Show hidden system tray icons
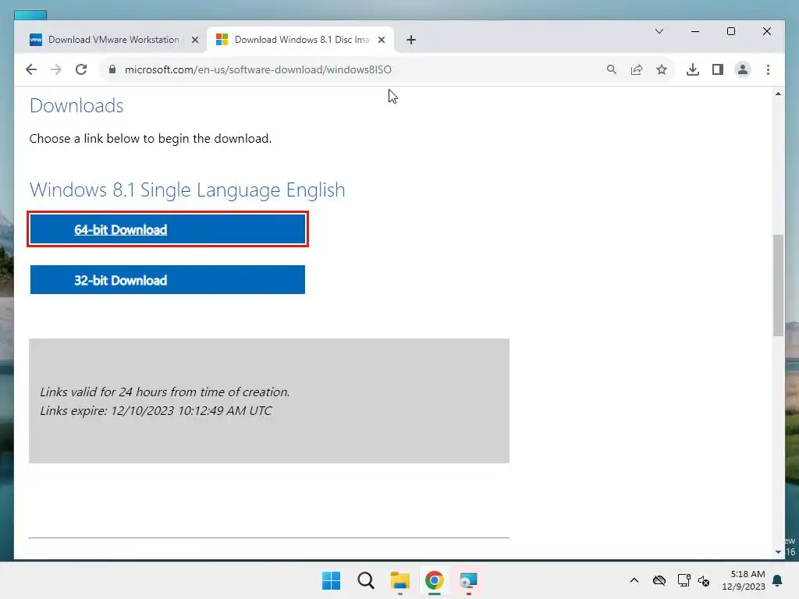The height and width of the screenshot is (599, 799). tap(634, 580)
